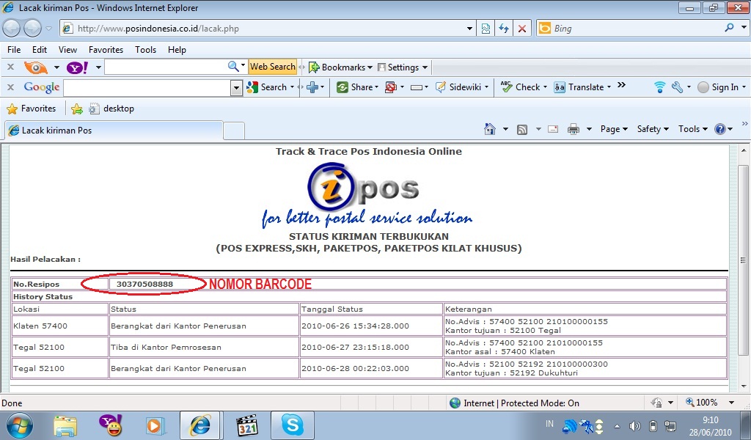Click the Bing search box
This screenshot has height=440, width=751.
636,29
